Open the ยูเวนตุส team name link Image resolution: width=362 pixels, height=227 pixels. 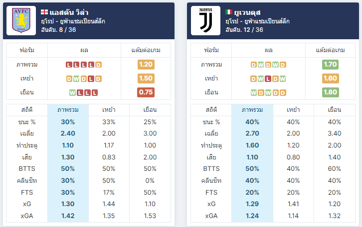(x=247, y=12)
